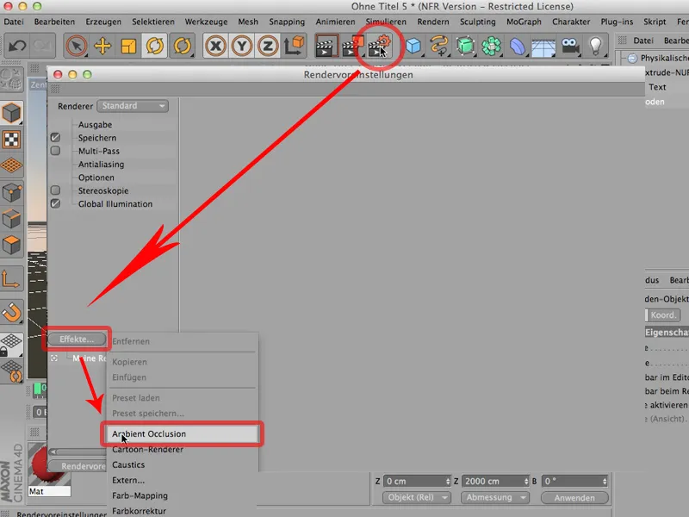Open the green array modeling icon
This screenshot has width=689, height=517.
click(491, 46)
